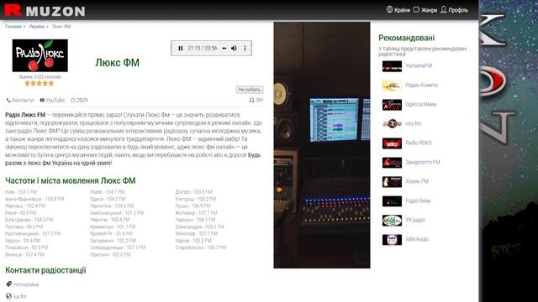This screenshot has width=538, height=302.
Task: Open Радио Комета recommended station
Action: pos(422,86)
